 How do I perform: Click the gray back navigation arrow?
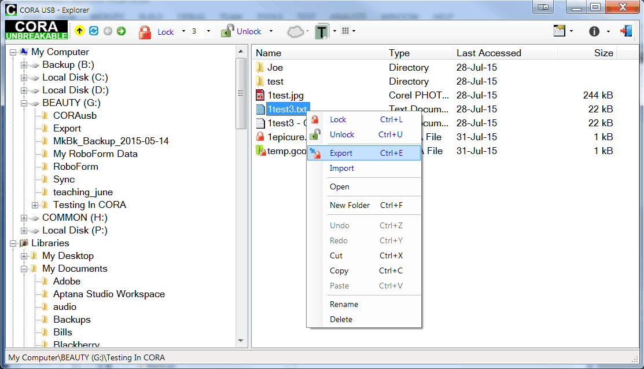coord(108,31)
